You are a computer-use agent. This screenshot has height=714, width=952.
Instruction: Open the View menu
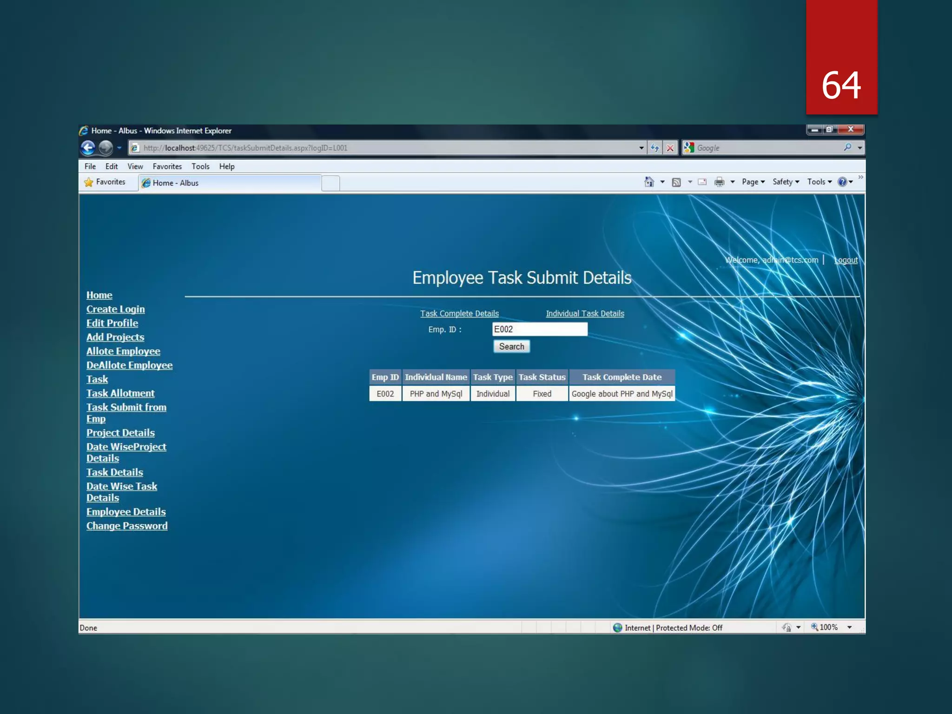pyautogui.click(x=135, y=166)
